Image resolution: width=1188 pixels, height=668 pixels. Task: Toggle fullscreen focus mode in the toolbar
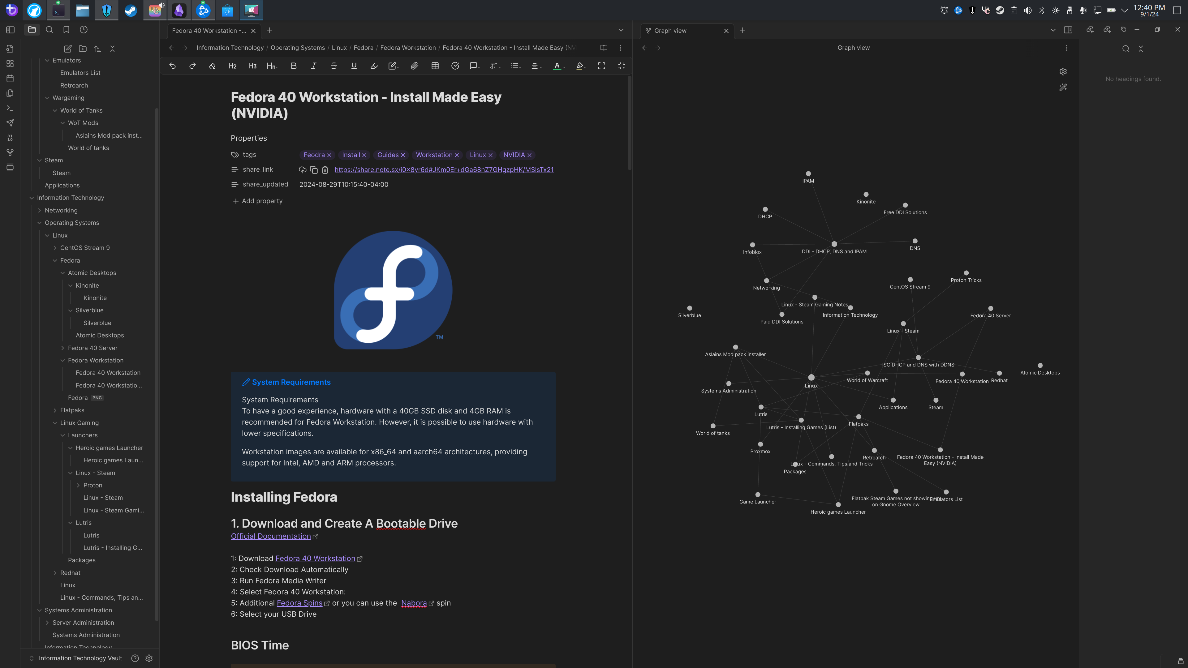602,66
